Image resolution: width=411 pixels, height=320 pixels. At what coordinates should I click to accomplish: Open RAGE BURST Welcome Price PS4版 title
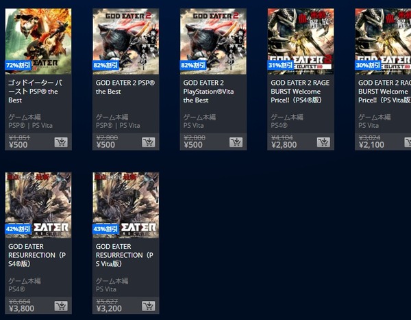[x=300, y=92]
